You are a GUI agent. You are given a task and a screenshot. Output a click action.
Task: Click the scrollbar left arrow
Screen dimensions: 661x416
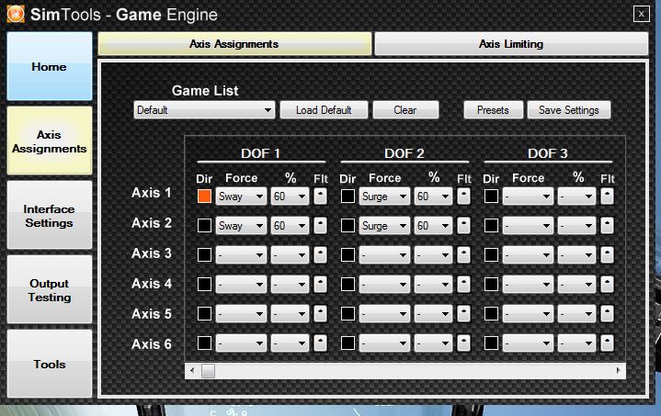(x=192, y=370)
